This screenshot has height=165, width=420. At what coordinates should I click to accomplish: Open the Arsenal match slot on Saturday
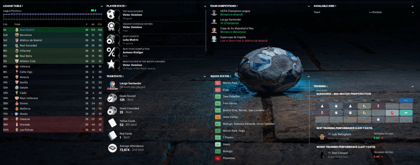pyautogui.click(x=392, y=113)
